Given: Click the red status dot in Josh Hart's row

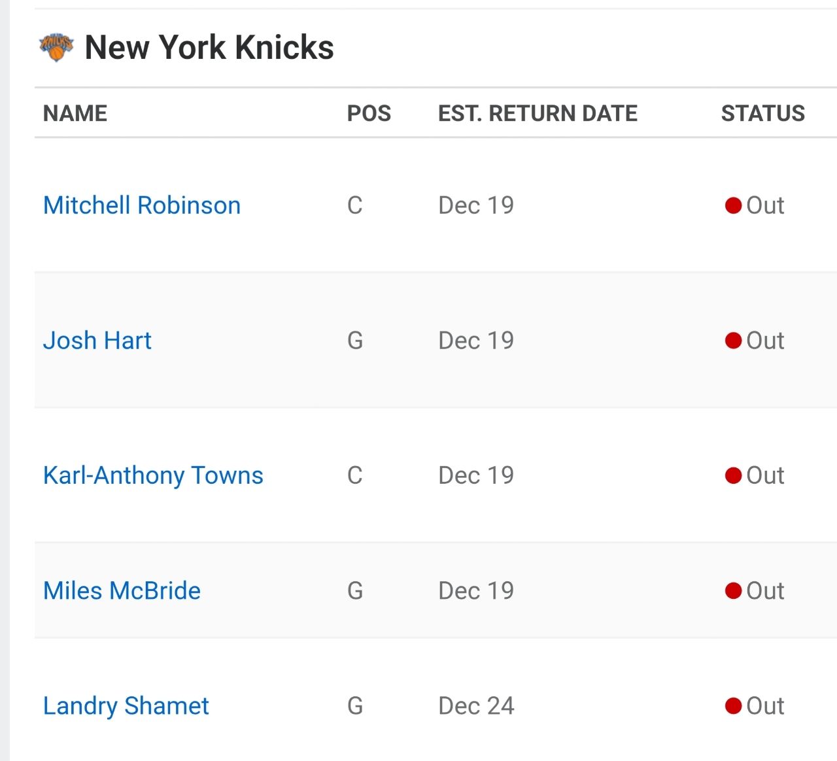Looking at the screenshot, I should pyautogui.click(x=733, y=341).
